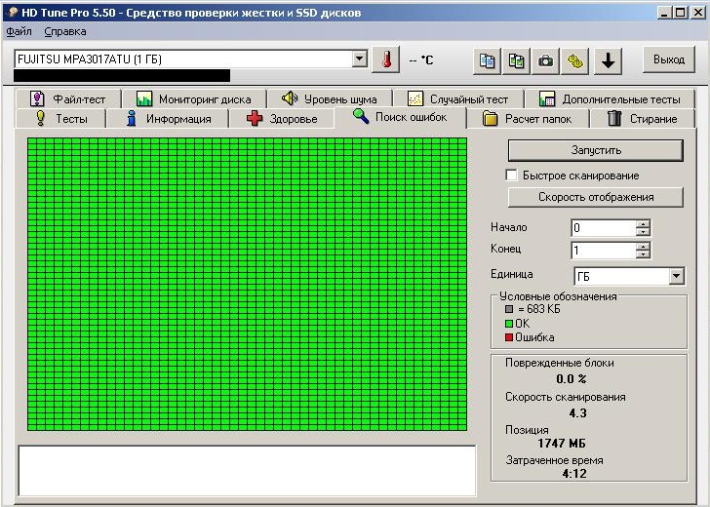Click the copy screenshot to clipboard icon
Screen dimensions: 710x507
coord(516,60)
